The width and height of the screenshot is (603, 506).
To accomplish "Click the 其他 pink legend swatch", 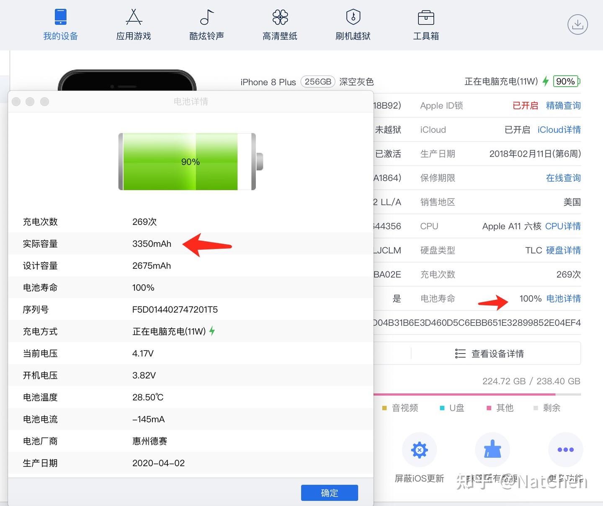I will click(x=489, y=408).
